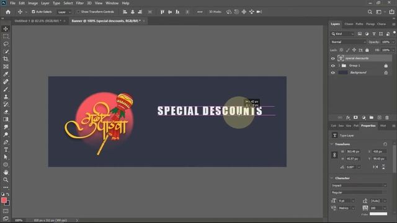Collapse the Character section
Screen dimensions: 397x223
332,178
